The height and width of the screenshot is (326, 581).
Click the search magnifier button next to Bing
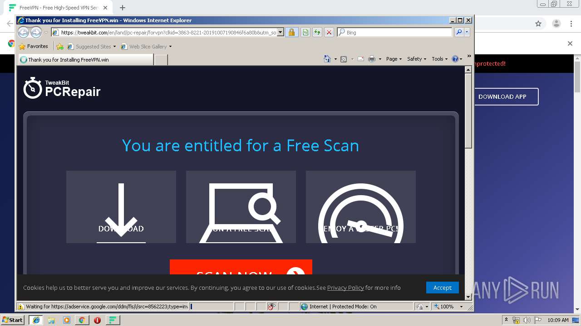coord(459,32)
